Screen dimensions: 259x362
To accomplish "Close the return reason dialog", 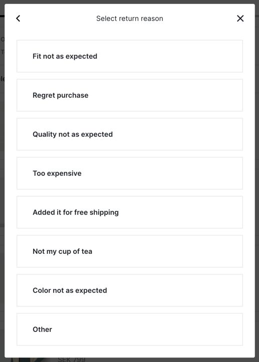I will (x=240, y=19).
